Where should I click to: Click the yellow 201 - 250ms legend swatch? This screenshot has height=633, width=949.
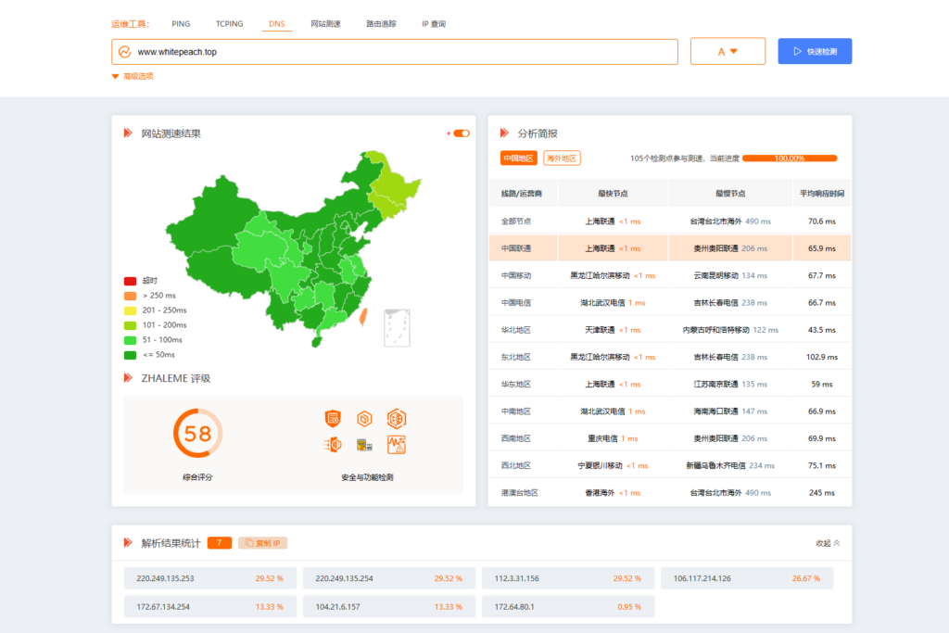pyautogui.click(x=130, y=310)
